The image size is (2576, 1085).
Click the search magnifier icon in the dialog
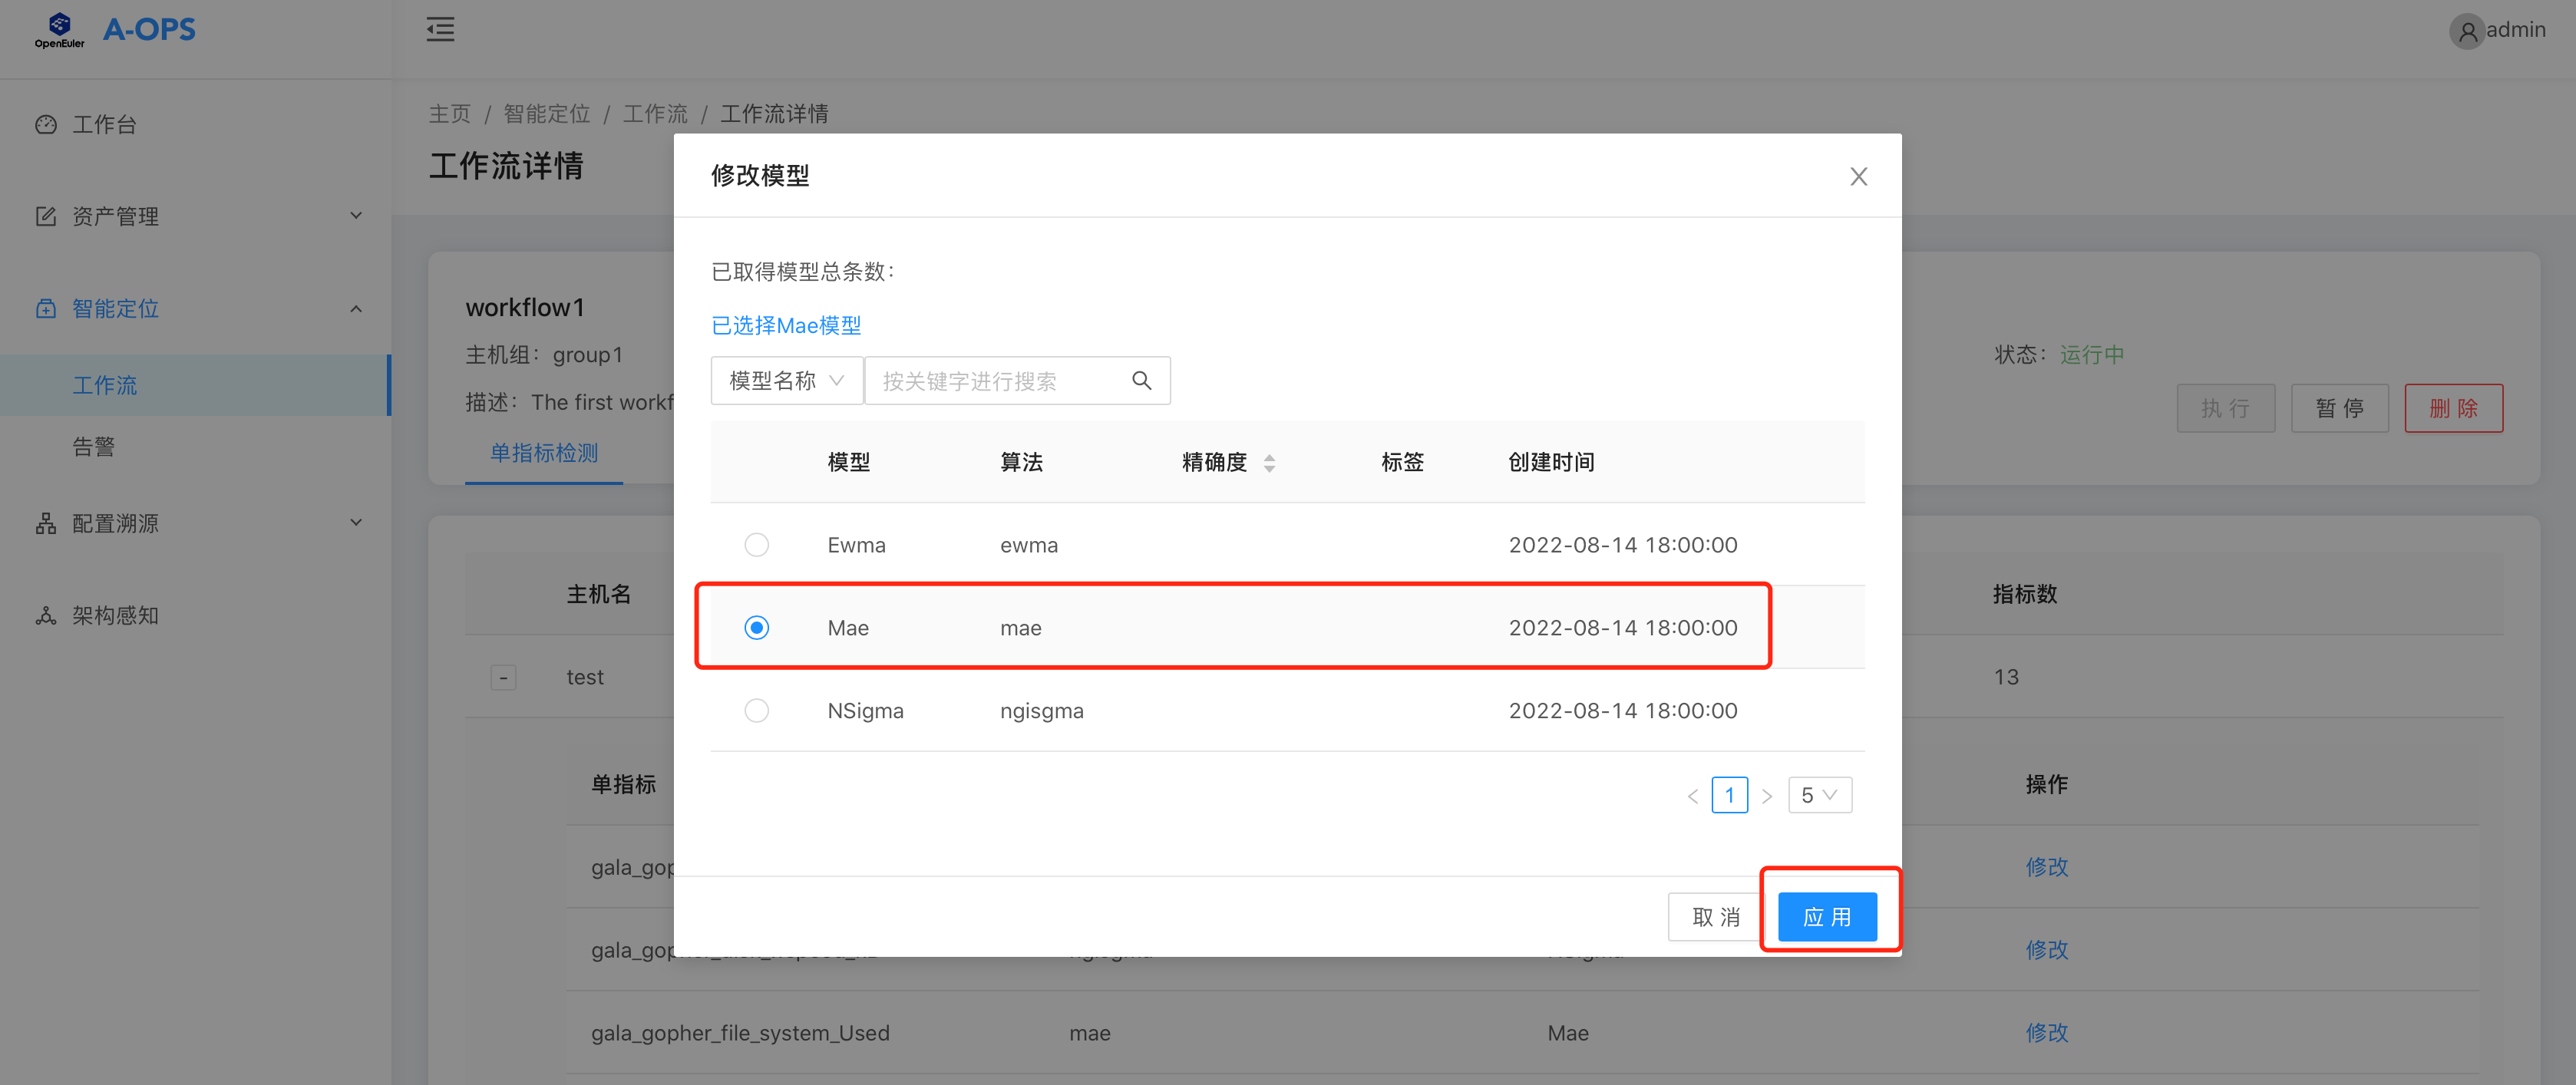tap(1141, 381)
